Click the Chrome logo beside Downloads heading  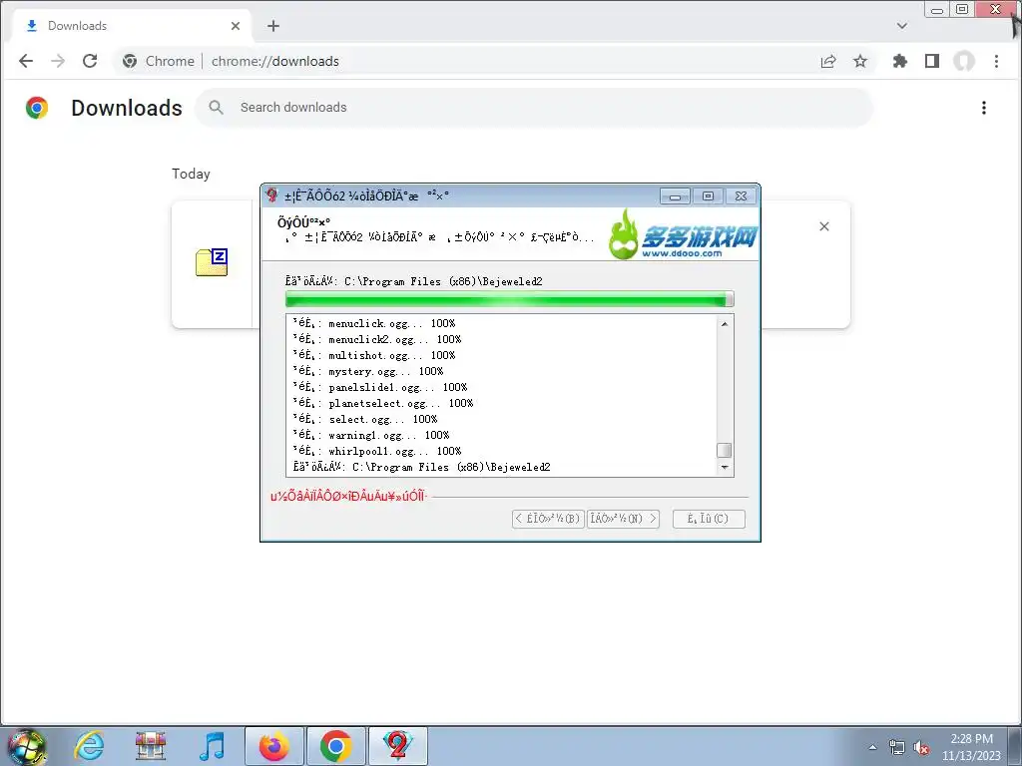pyautogui.click(x=37, y=108)
